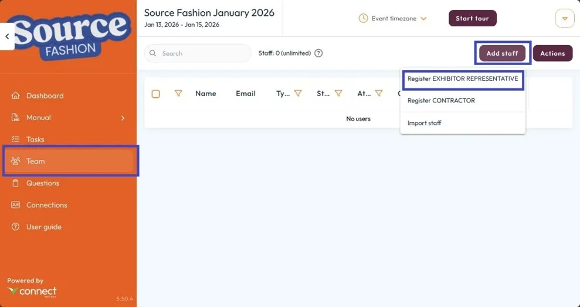Click the Actions button

pos(552,53)
